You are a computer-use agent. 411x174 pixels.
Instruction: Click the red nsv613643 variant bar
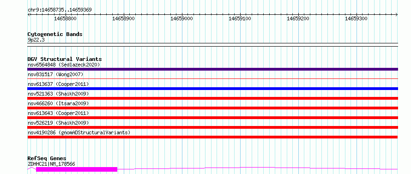point(212,118)
